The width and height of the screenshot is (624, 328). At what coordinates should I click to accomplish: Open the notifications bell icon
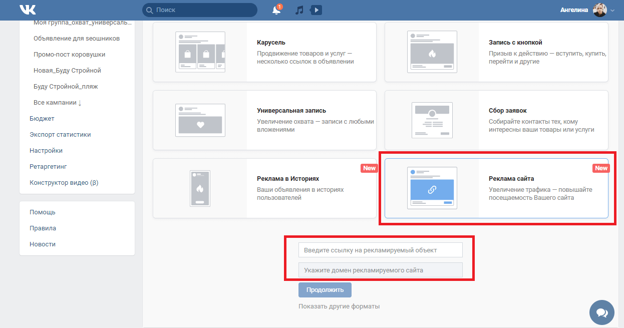(x=276, y=10)
